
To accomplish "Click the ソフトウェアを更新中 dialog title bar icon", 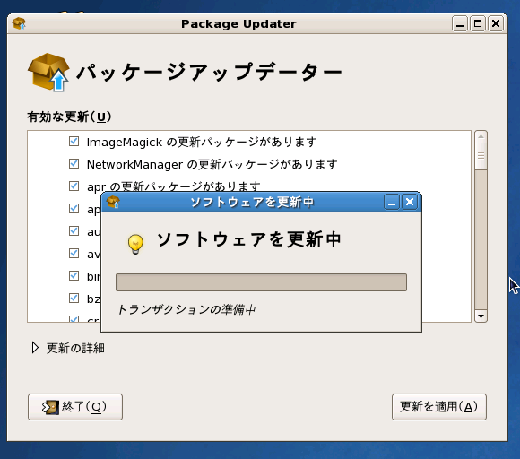I will coord(113,202).
